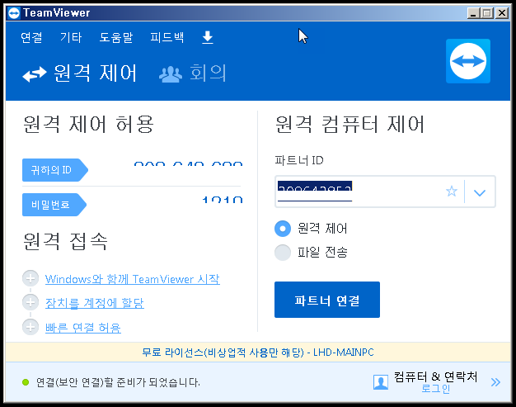Viewport: 516px width, 407px height.
Task: Open the 연결 menu
Action: 31,37
